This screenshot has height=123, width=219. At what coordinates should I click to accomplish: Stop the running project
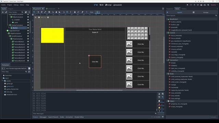194,5
